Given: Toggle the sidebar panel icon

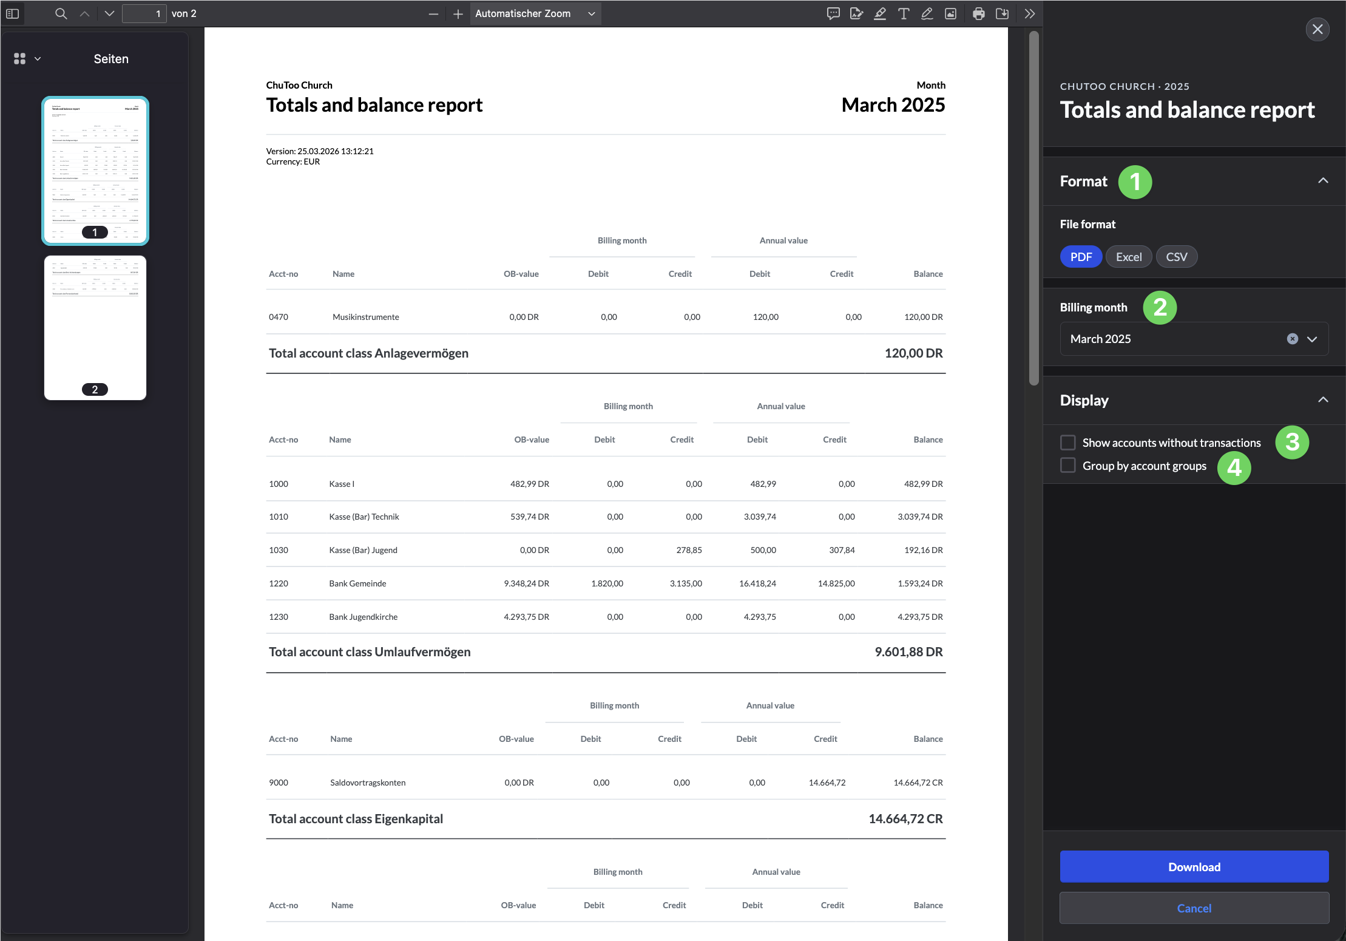Looking at the screenshot, I should click(13, 13).
